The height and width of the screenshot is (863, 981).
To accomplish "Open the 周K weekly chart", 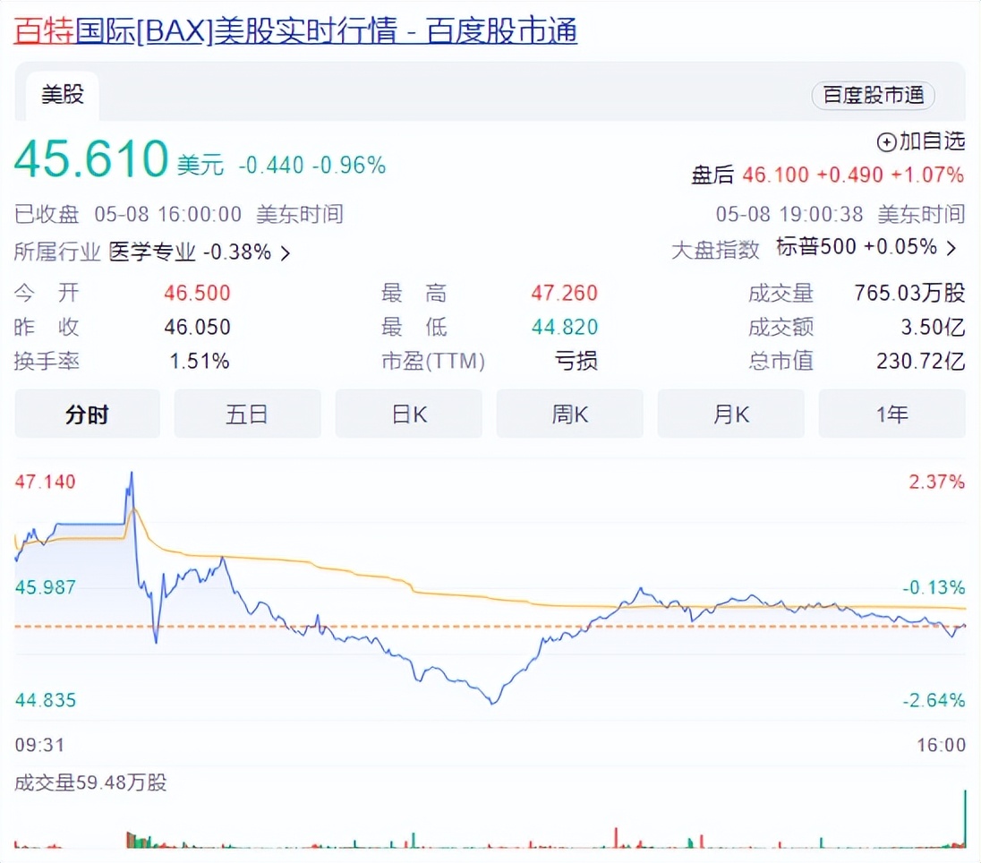I will click(570, 414).
